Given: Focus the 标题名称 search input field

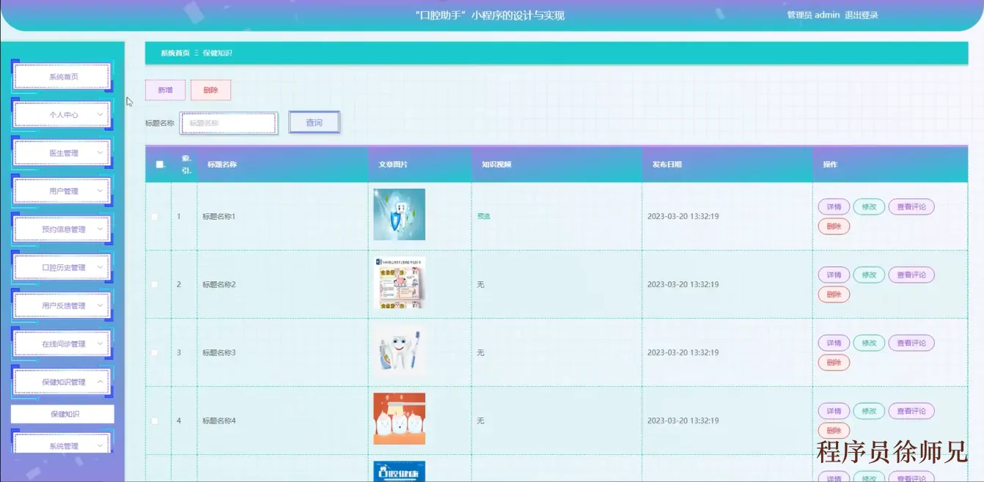Looking at the screenshot, I should tap(229, 123).
